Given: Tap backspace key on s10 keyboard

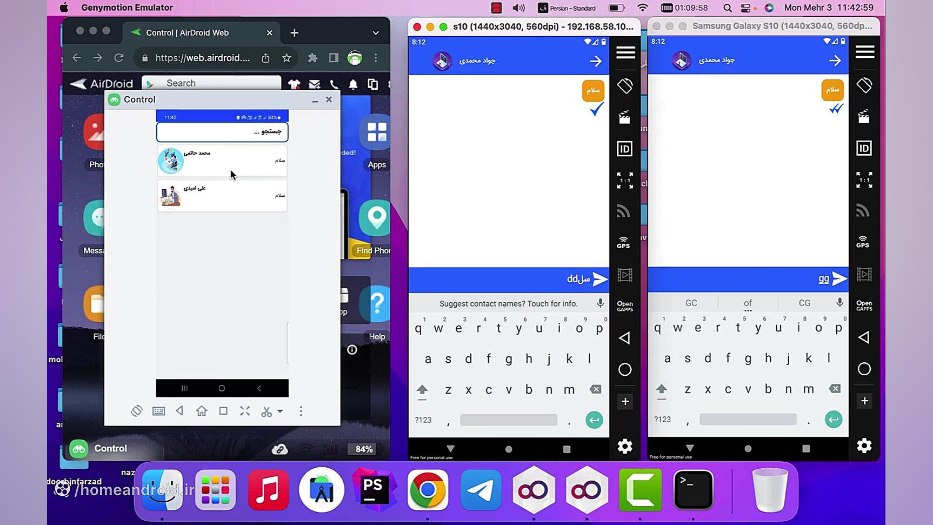Looking at the screenshot, I should pyautogui.click(x=595, y=389).
